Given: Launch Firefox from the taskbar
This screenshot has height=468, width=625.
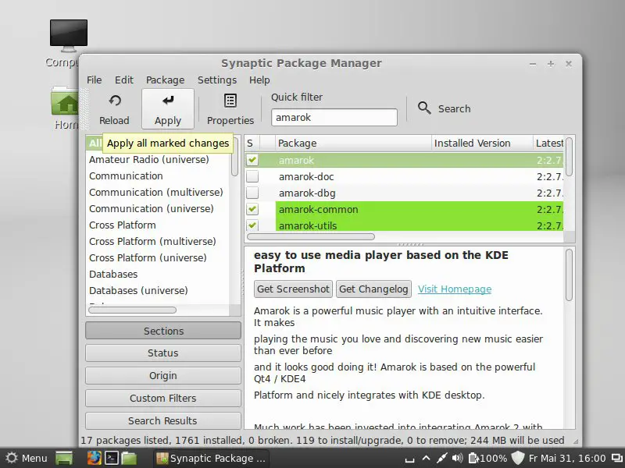Looking at the screenshot, I should 94,458.
